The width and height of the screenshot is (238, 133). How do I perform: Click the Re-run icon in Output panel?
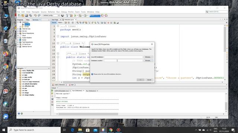click(52, 91)
